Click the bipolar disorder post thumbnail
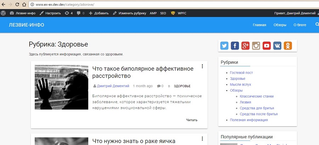This screenshot has height=145, width=319. [x=61, y=87]
